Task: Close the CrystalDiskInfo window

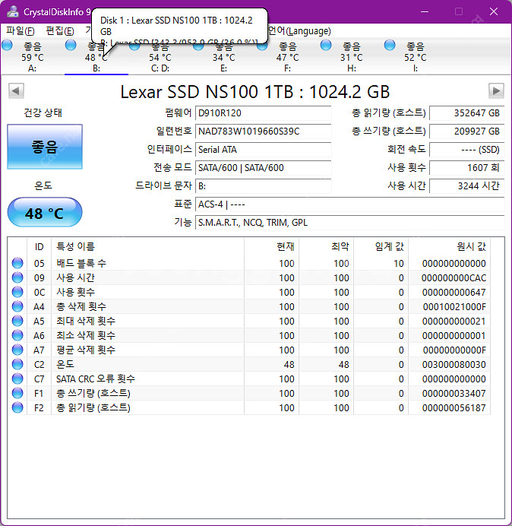Action: pyautogui.click(x=494, y=11)
